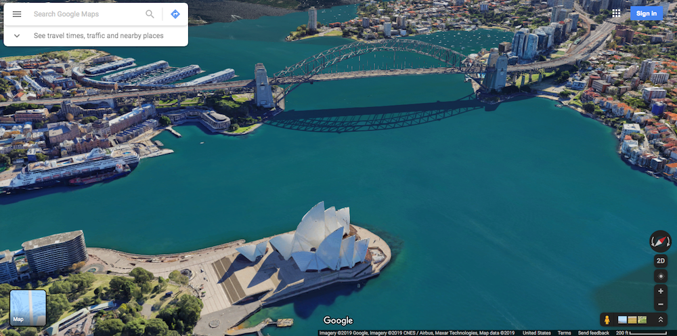Click Send feedback in the footer
Screen dimensions: 677x336
pos(593,333)
